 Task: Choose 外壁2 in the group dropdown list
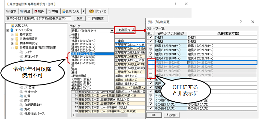click(x=93, y=37)
